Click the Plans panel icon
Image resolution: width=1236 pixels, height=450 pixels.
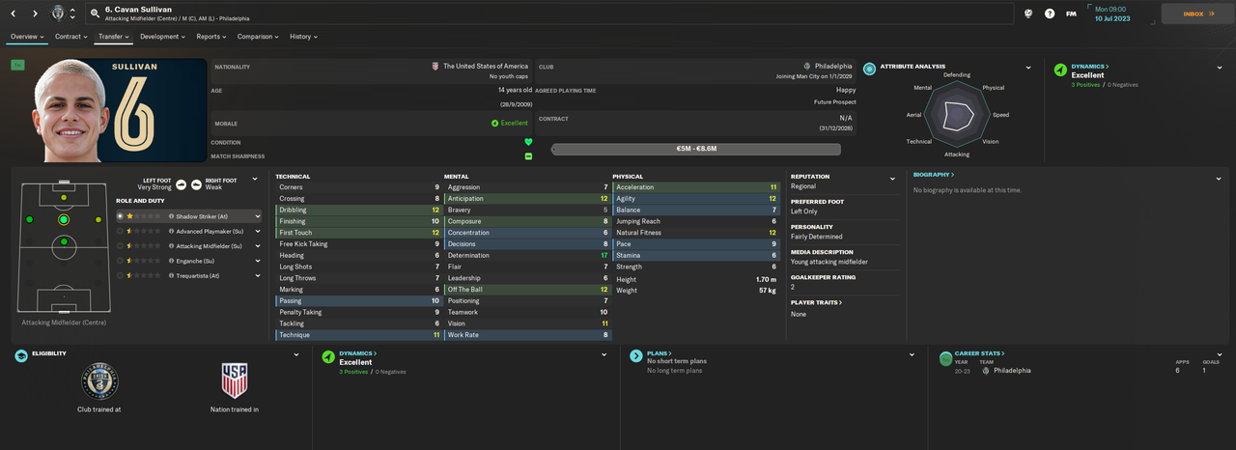(636, 356)
